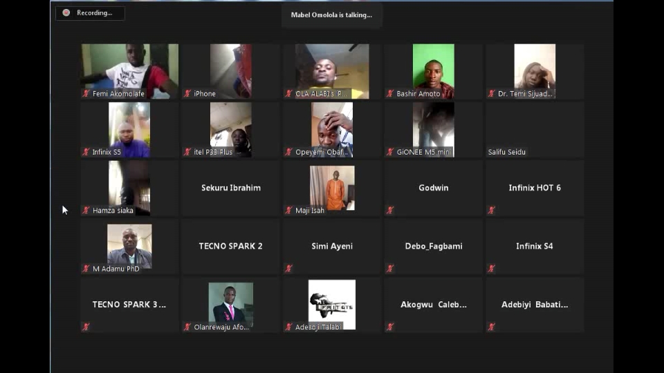Click the Recording... status label

[94, 12]
